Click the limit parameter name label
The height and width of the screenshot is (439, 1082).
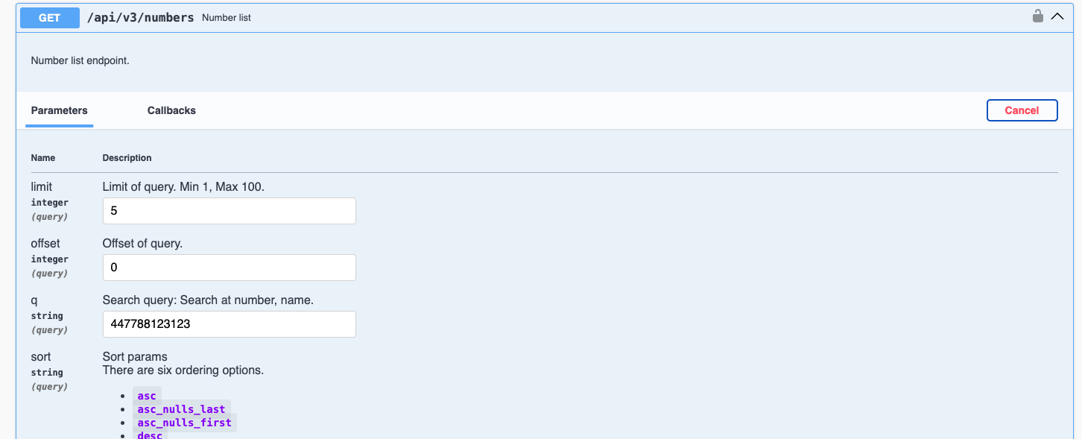[42, 187]
